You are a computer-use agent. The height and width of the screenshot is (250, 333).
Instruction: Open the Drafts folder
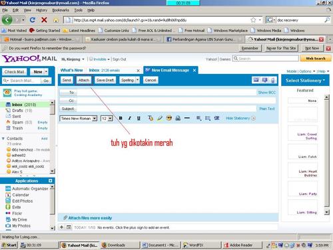pyautogui.click(x=17, y=111)
